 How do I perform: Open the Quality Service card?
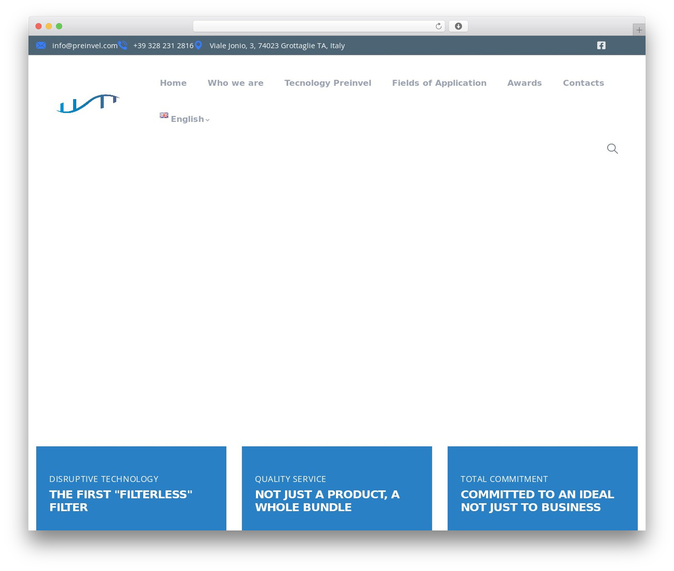(337, 488)
